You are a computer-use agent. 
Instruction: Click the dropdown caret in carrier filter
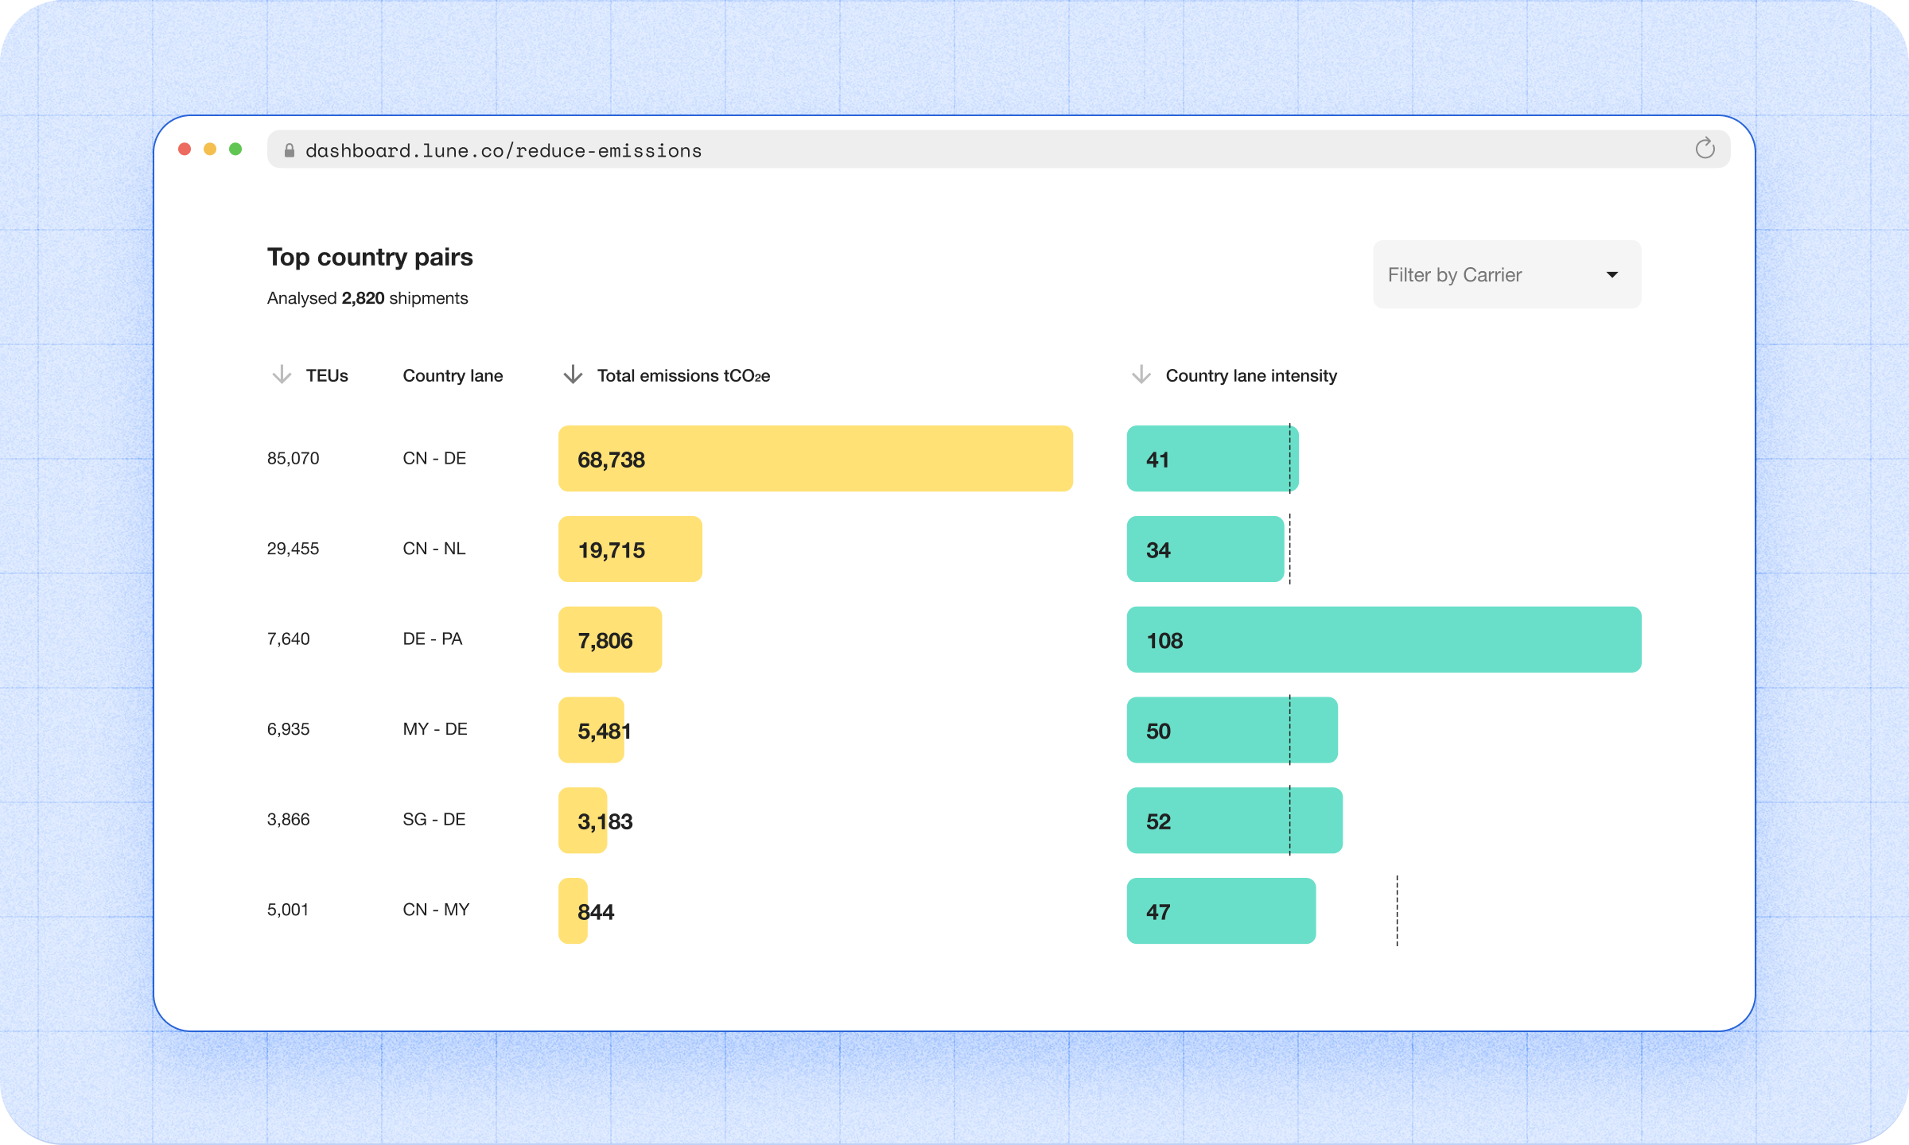click(x=1612, y=275)
